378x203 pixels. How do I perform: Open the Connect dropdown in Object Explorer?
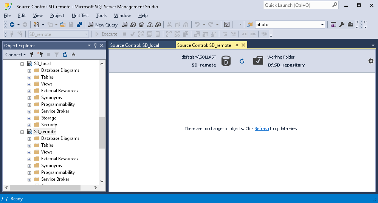(x=15, y=55)
